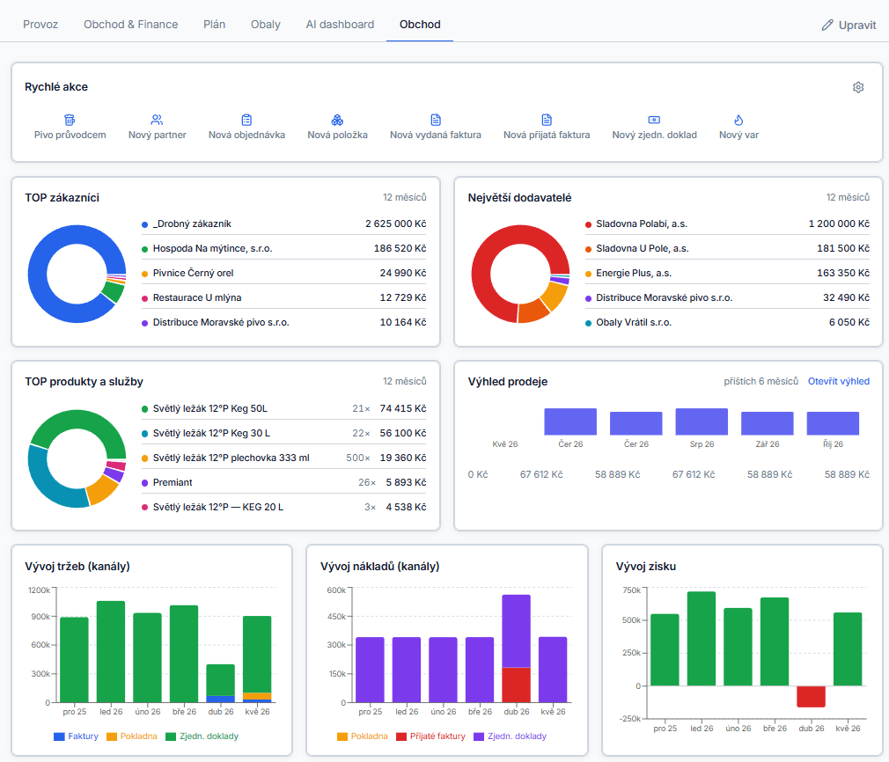
Task: Click the Nová položka label
Action: 337,135
